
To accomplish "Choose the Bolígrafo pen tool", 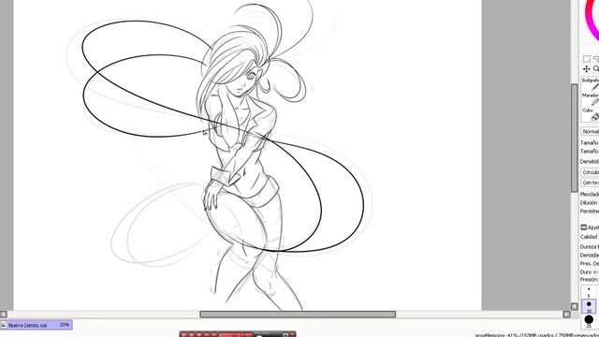I will tap(591, 84).
